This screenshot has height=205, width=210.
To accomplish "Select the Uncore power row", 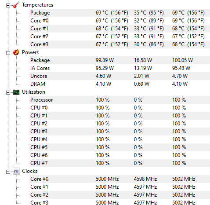I will point(119,76).
